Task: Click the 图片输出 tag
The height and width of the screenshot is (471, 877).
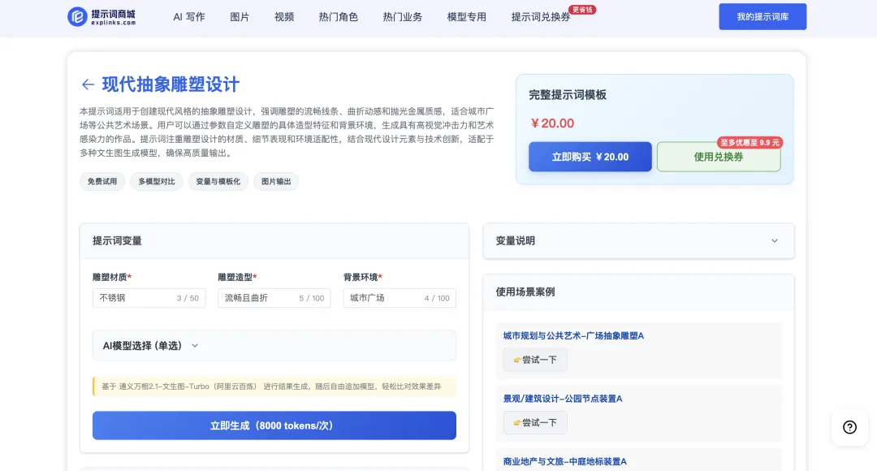Action: [276, 181]
